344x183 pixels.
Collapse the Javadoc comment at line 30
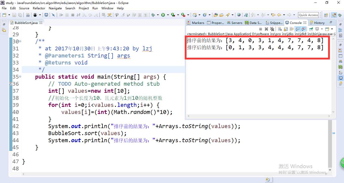20,41
